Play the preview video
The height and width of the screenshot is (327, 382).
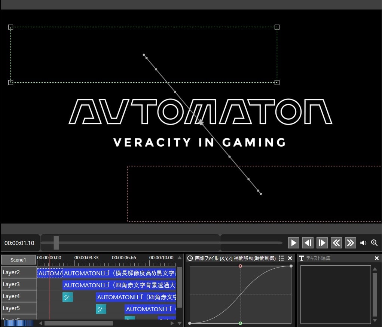[294, 243]
